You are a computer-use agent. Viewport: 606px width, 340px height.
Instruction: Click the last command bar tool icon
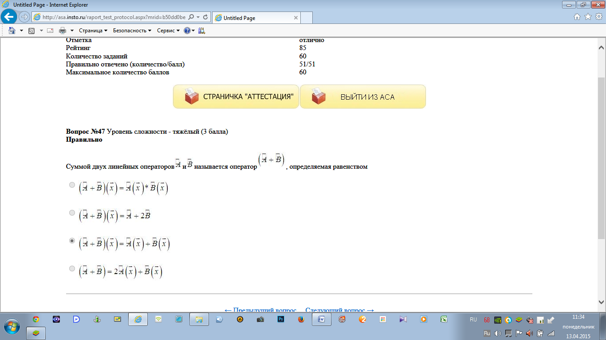(201, 31)
